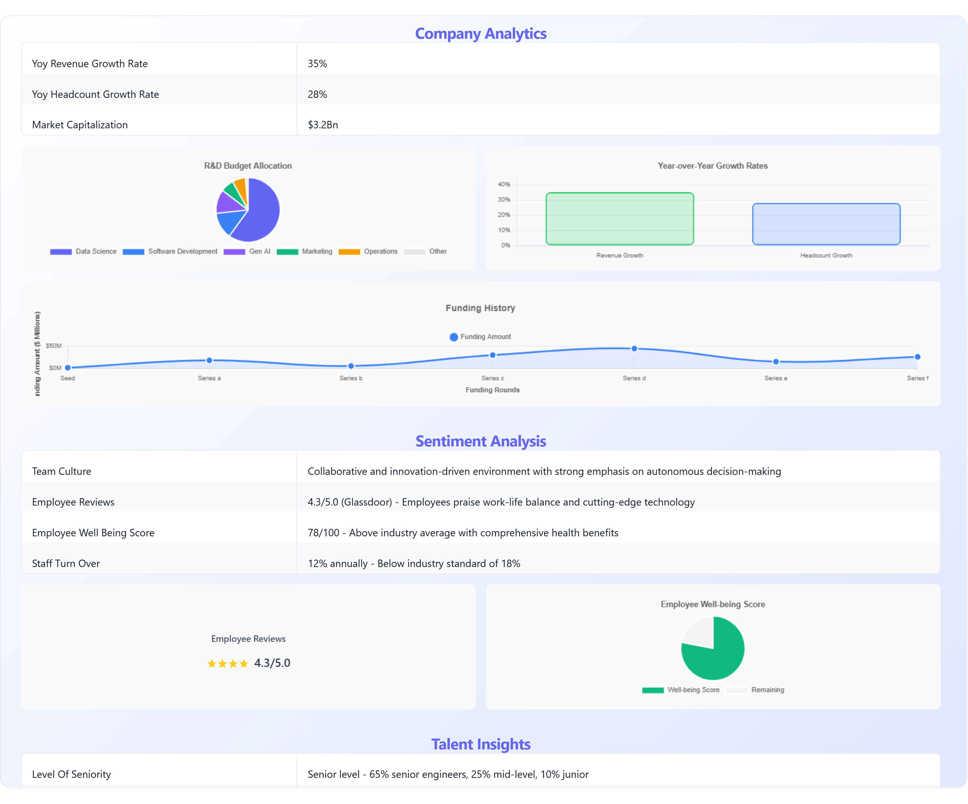The image size is (968, 804).
Task: Click Funding Amount legend dot
Action: 454,337
